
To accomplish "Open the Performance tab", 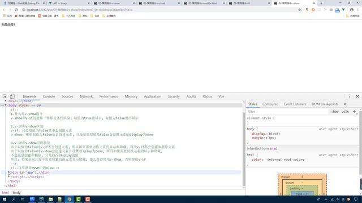I will pyautogui.click(x=109, y=96).
